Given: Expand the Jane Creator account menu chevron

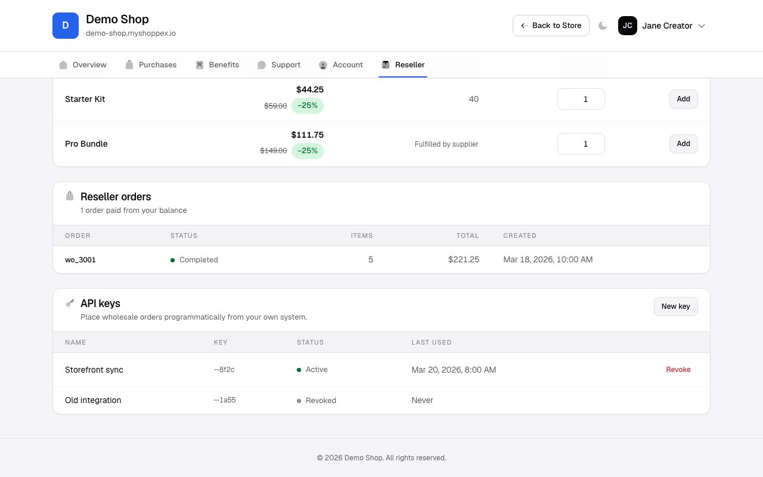Looking at the screenshot, I should [x=702, y=26].
